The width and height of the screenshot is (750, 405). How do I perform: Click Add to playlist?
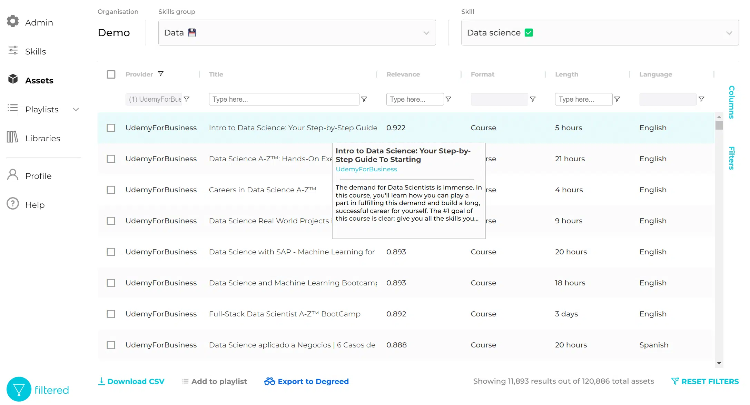click(214, 381)
